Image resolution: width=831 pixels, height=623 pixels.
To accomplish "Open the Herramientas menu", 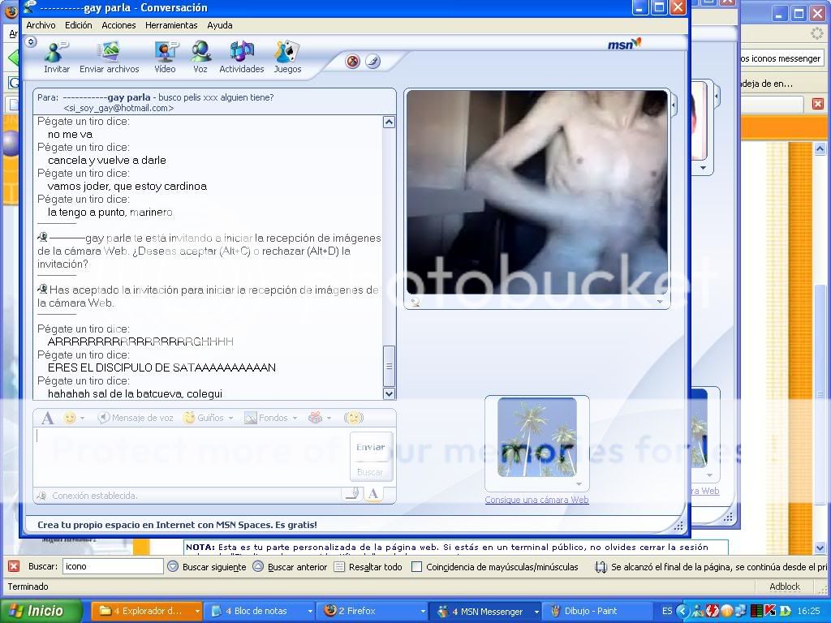I will [x=171, y=25].
